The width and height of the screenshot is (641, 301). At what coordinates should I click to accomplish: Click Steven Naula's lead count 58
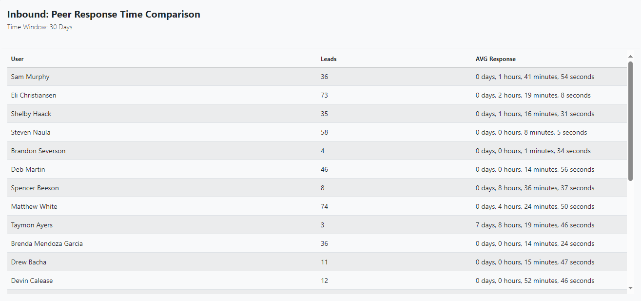pos(324,133)
